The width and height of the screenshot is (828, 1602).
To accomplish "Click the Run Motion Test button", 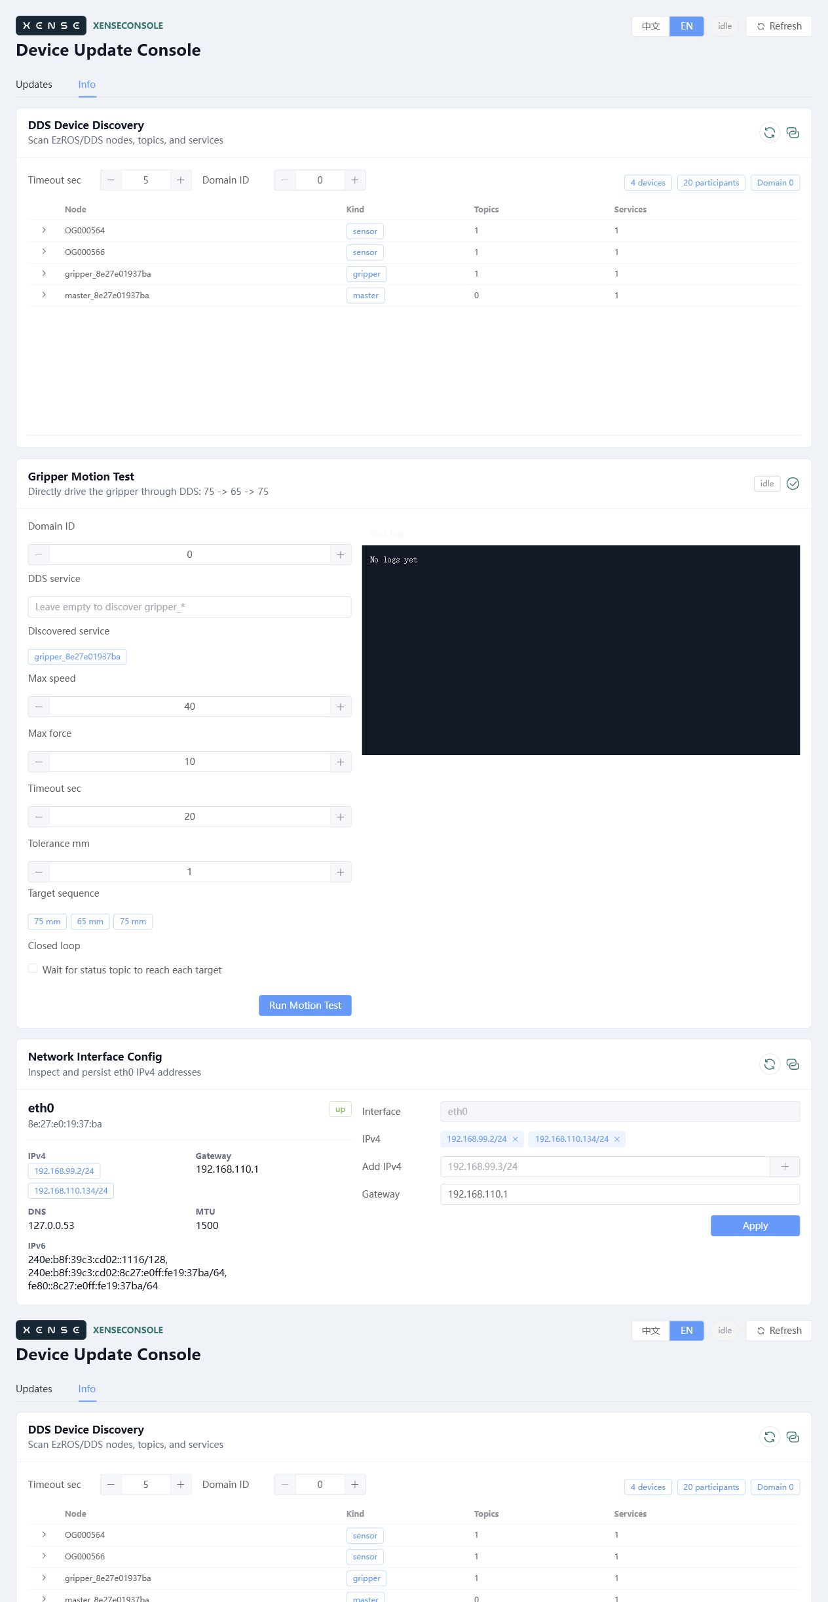I will point(305,1006).
